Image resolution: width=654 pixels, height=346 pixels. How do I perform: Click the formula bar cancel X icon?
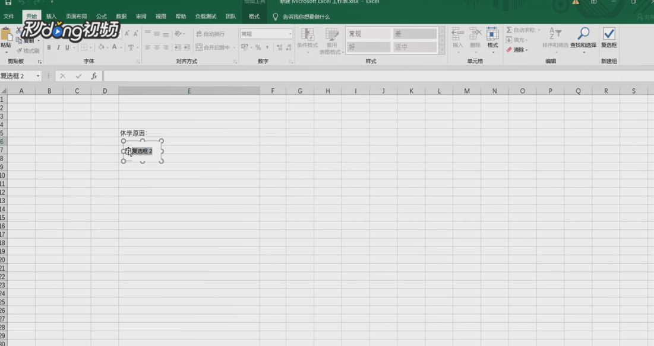pyautogui.click(x=62, y=76)
